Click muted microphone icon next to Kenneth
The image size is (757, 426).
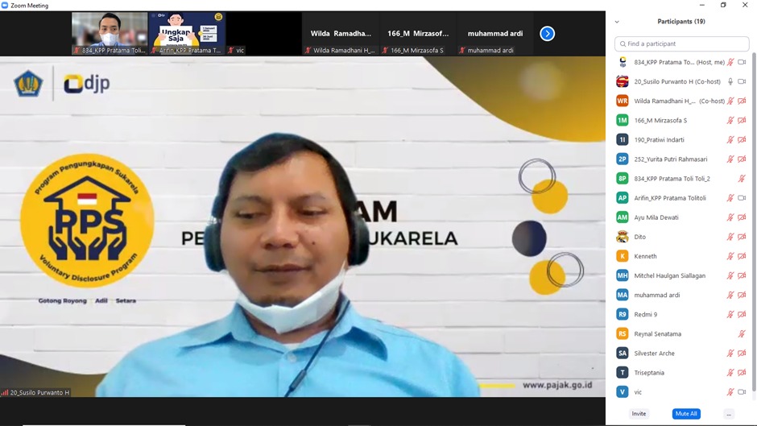(x=730, y=256)
